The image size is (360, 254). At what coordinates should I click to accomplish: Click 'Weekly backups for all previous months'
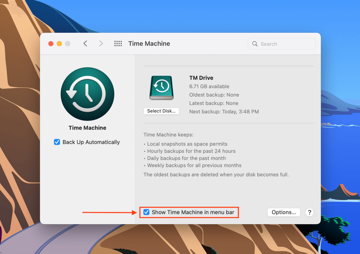194,165
